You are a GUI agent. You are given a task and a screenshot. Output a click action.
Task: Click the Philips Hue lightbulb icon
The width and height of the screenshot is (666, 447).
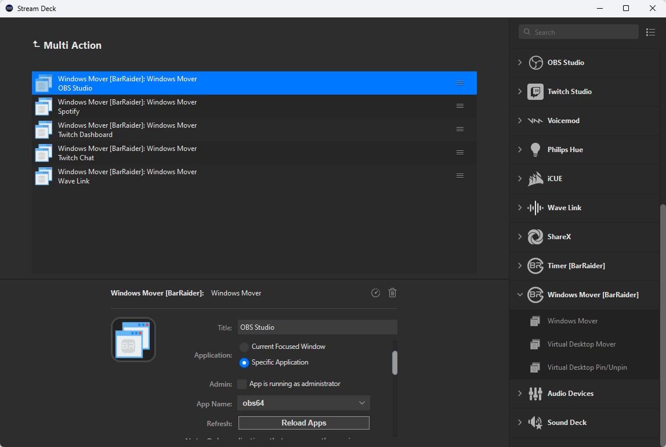(535, 150)
